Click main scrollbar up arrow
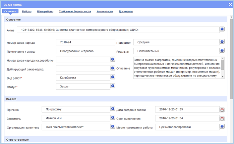 tap(231, 17)
